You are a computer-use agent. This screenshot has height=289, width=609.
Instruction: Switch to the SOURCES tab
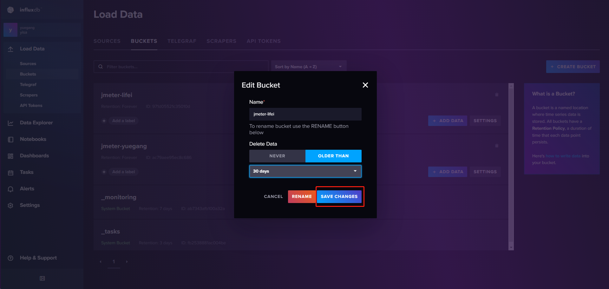coord(107,41)
